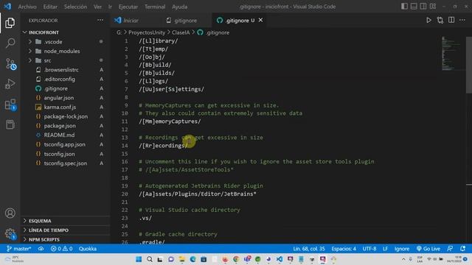Show hidden system tray icons chevron
The image size is (472, 265).
point(403,259)
